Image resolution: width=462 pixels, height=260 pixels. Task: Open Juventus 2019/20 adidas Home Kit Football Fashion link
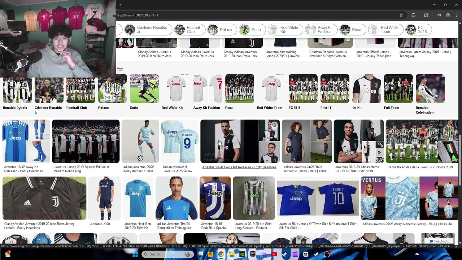click(357, 169)
